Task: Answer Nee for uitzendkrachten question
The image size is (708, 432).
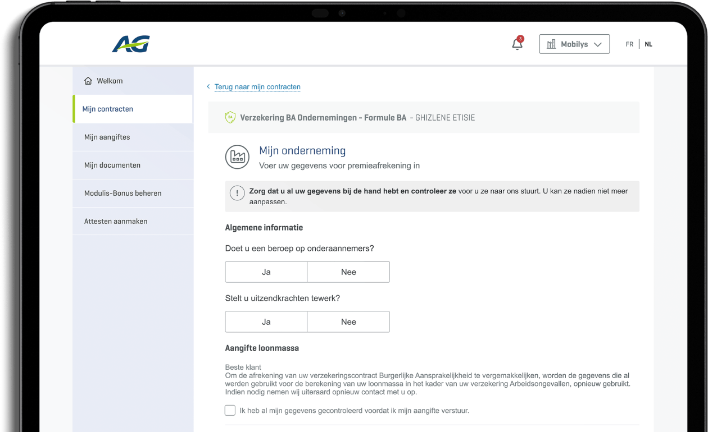Action: click(348, 322)
